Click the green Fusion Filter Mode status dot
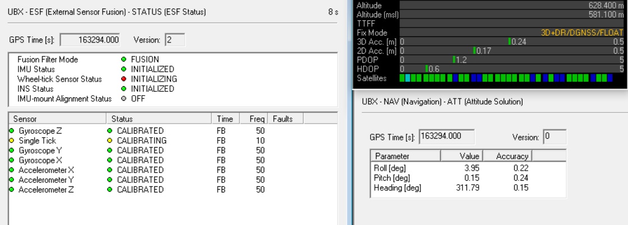This screenshot has width=628, height=225. (x=123, y=59)
